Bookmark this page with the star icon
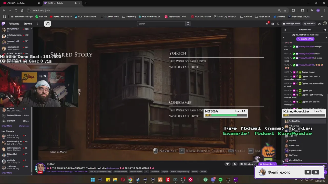This screenshot has height=184, width=328. point(285,10)
